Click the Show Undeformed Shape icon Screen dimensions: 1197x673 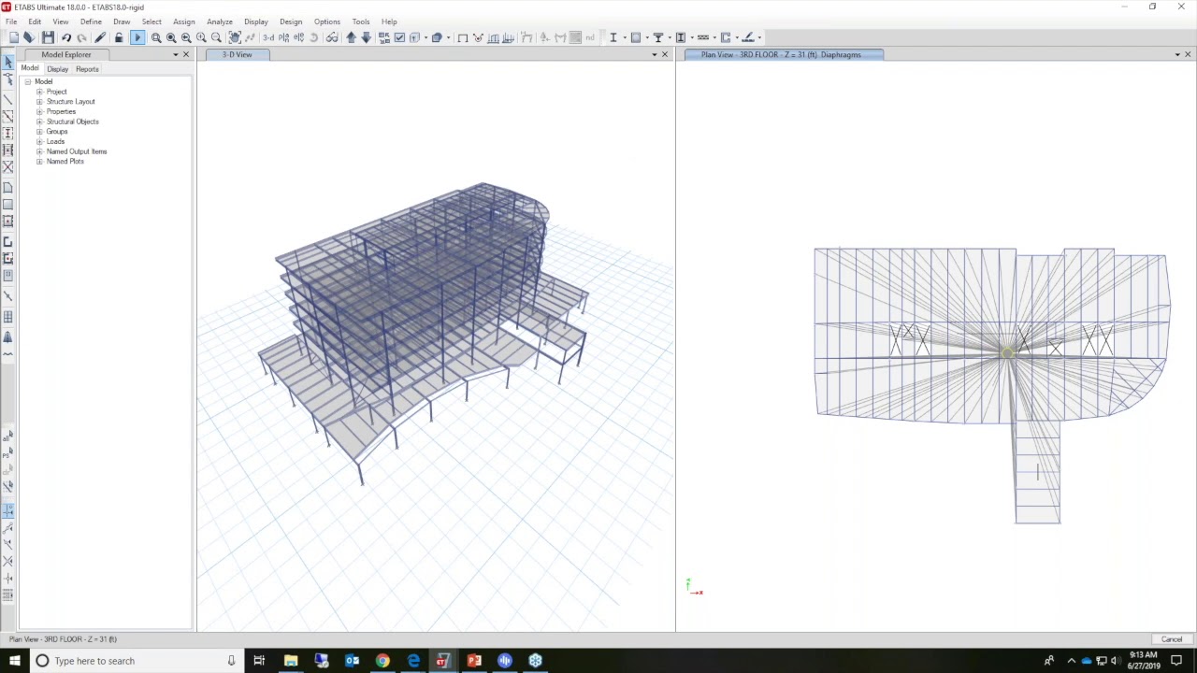463,37
